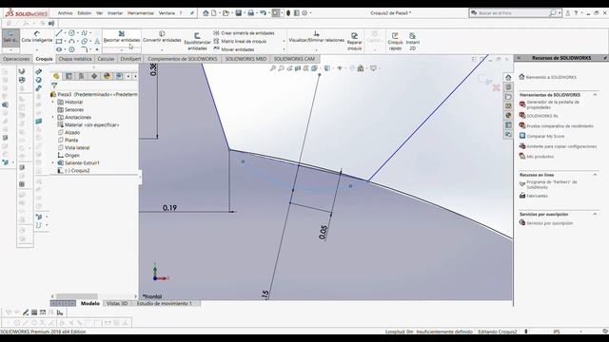Select the Cota inteligente dimension tool
The width and height of the screenshot is (609, 342).
(x=37, y=37)
